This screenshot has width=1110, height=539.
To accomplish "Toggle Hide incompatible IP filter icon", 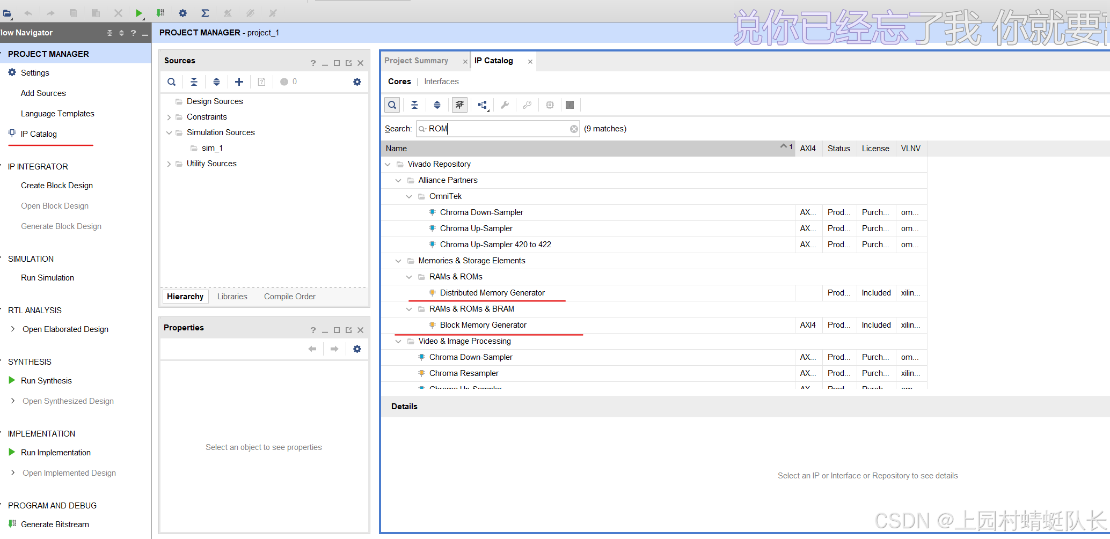I will pyautogui.click(x=459, y=105).
